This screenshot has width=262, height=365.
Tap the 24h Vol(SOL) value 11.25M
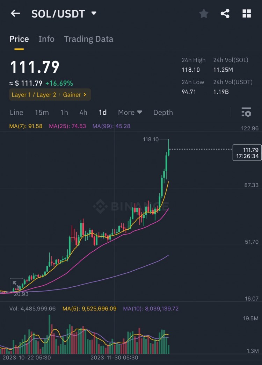223,70
